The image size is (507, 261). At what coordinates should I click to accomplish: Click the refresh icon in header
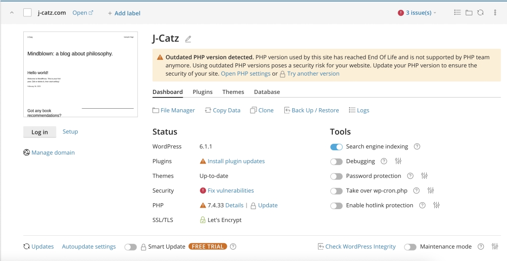pyautogui.click(x=480, y=12)
